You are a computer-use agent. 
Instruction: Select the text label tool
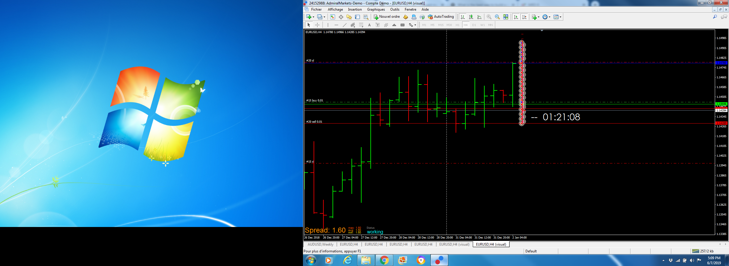(x=378, y=25)
